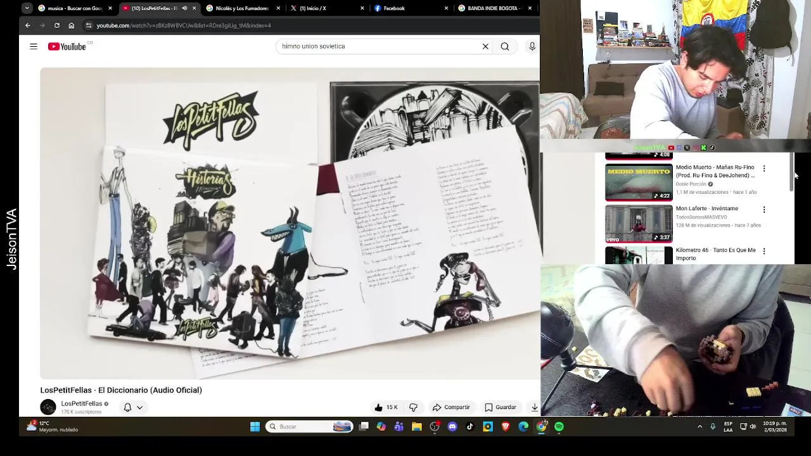This screenshot has width=811, height=456.
Task: Mute the LosPetitFellas tab audio
Action: tap(184, 8)
